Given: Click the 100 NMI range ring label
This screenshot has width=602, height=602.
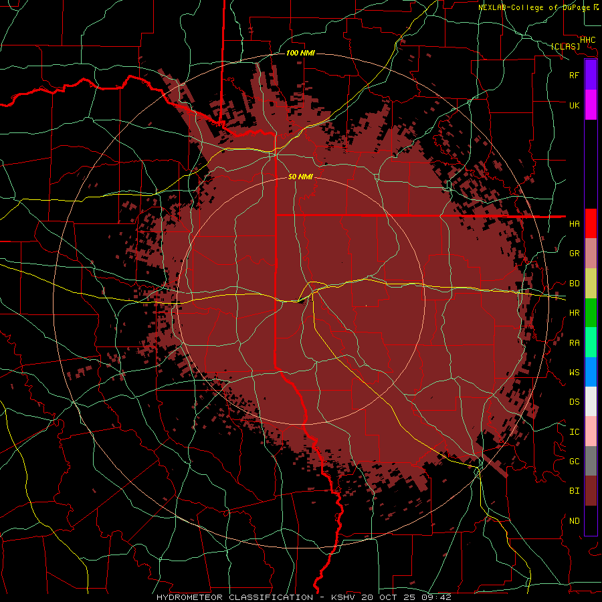Looking at the screenshot, I should 300,53.
